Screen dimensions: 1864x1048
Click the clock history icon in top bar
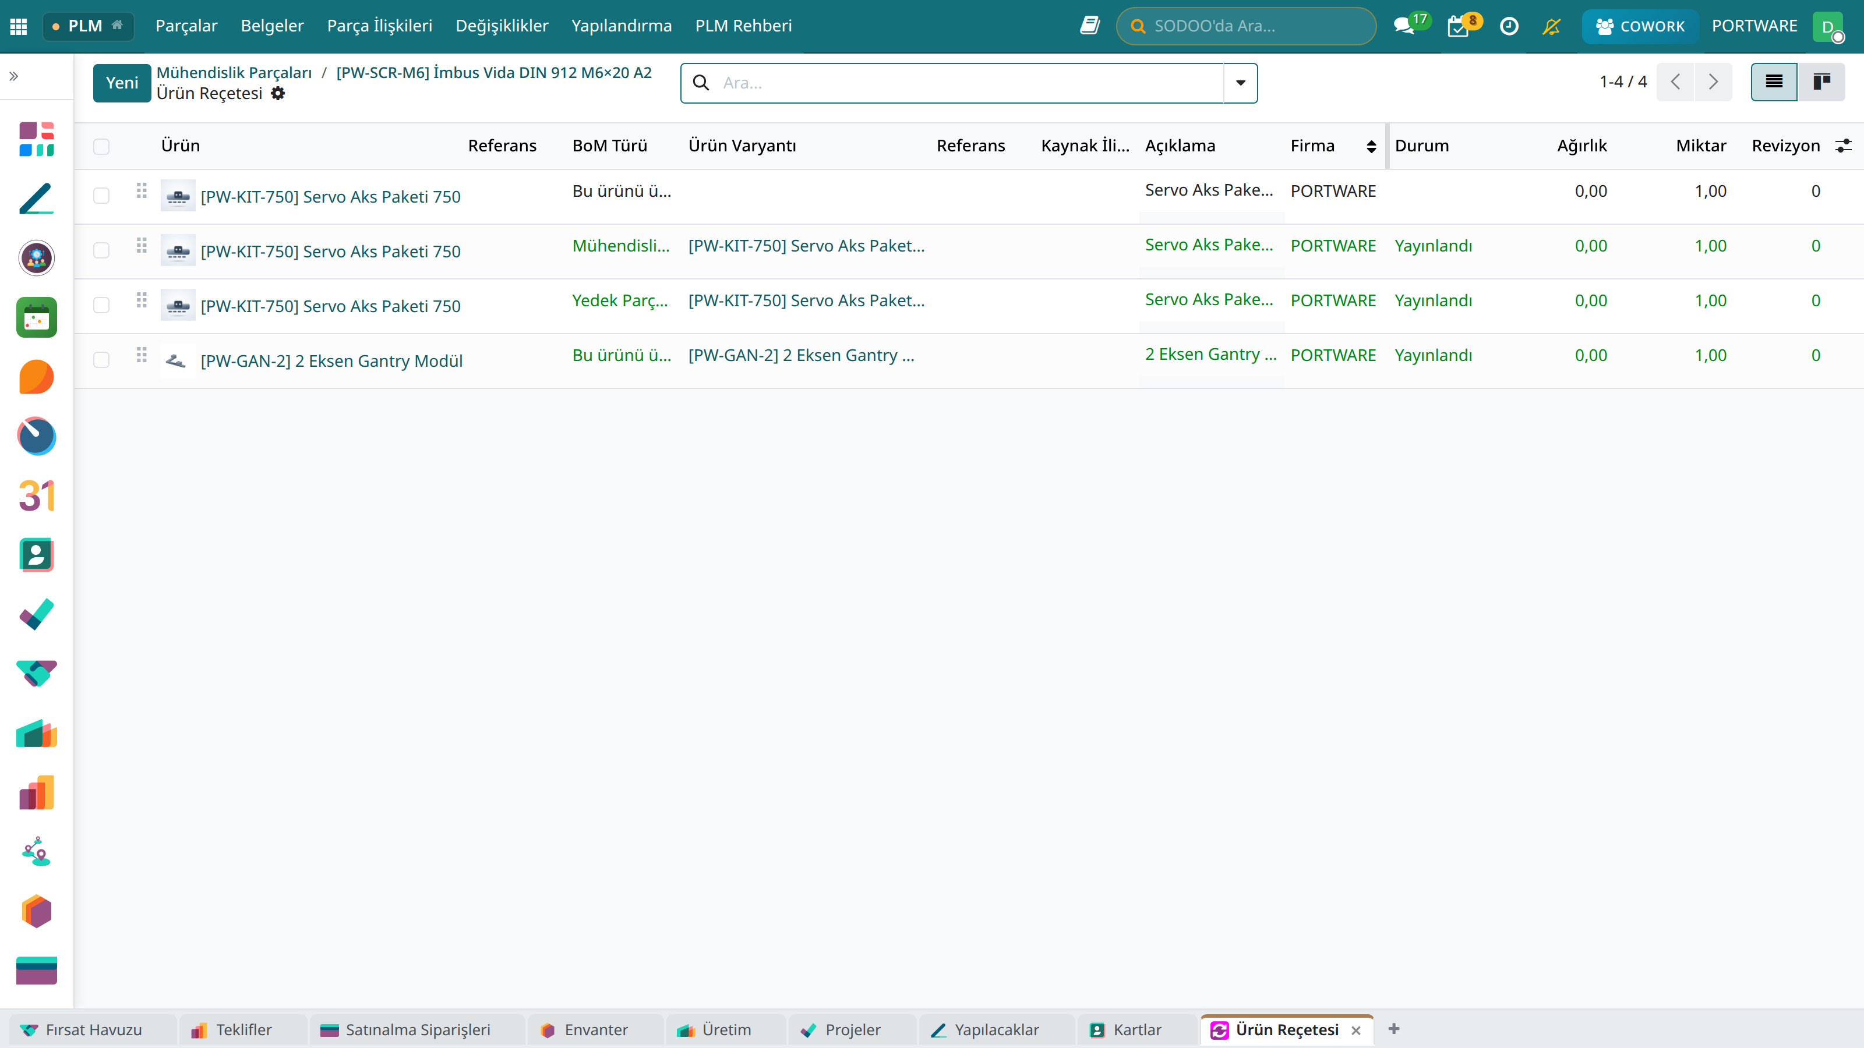[1509, 26]
